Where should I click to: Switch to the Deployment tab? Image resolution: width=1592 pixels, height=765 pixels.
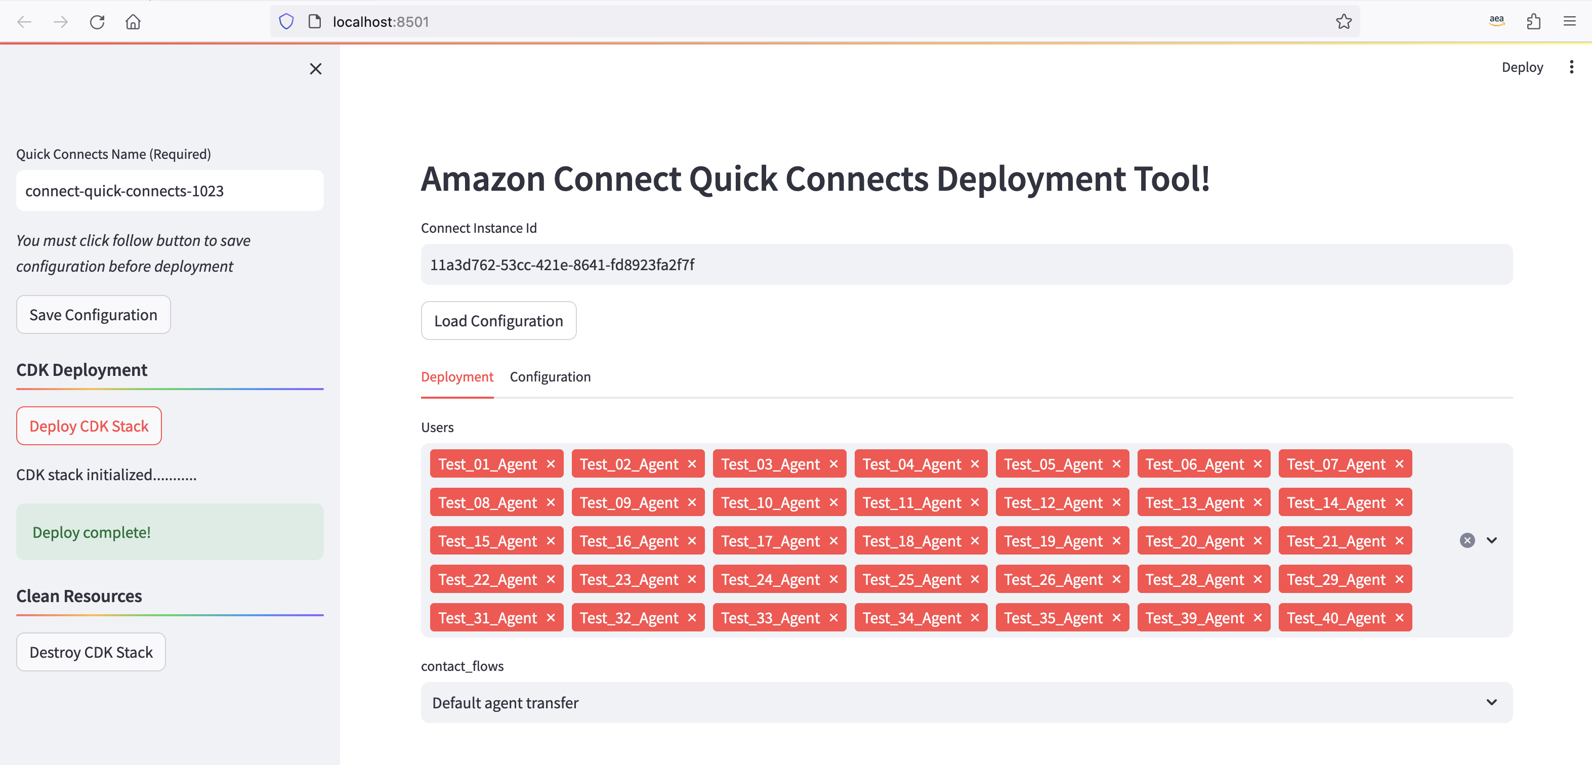[457, 376]
